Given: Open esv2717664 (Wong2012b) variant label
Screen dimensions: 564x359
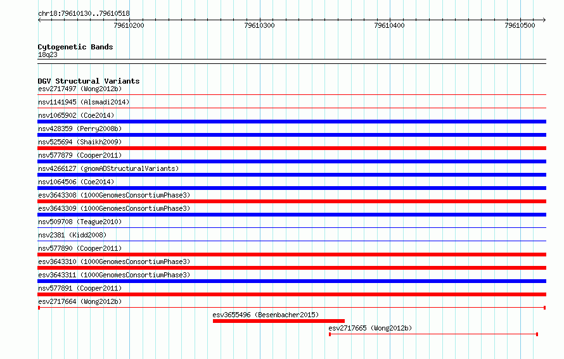Looking at the screenshot, I should [80, 301].
